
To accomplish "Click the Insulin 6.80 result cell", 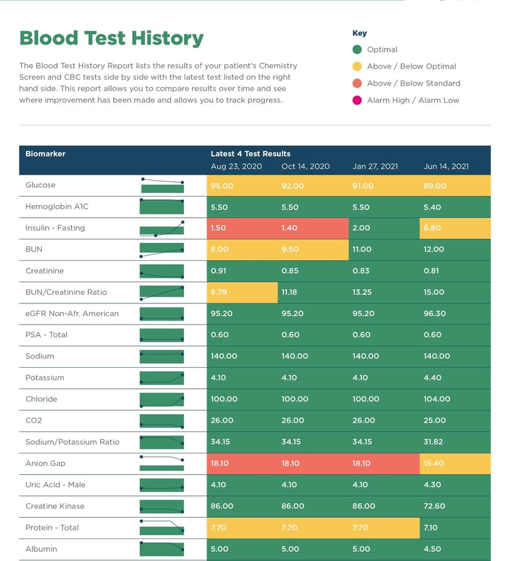I will (x=455, y=228).
